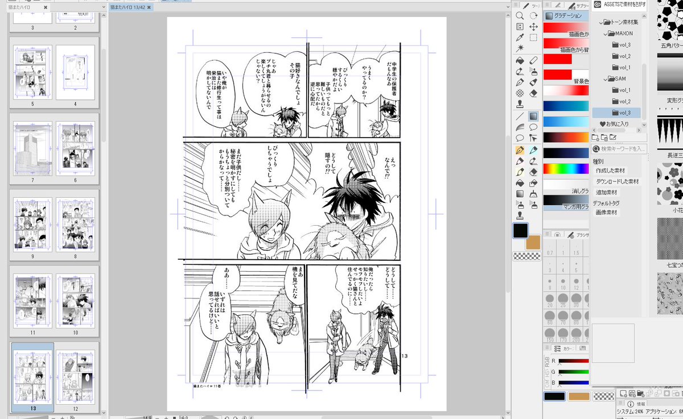
Task: Select transparent color checkered swatch in toolbar
Action: coord(526,256)
